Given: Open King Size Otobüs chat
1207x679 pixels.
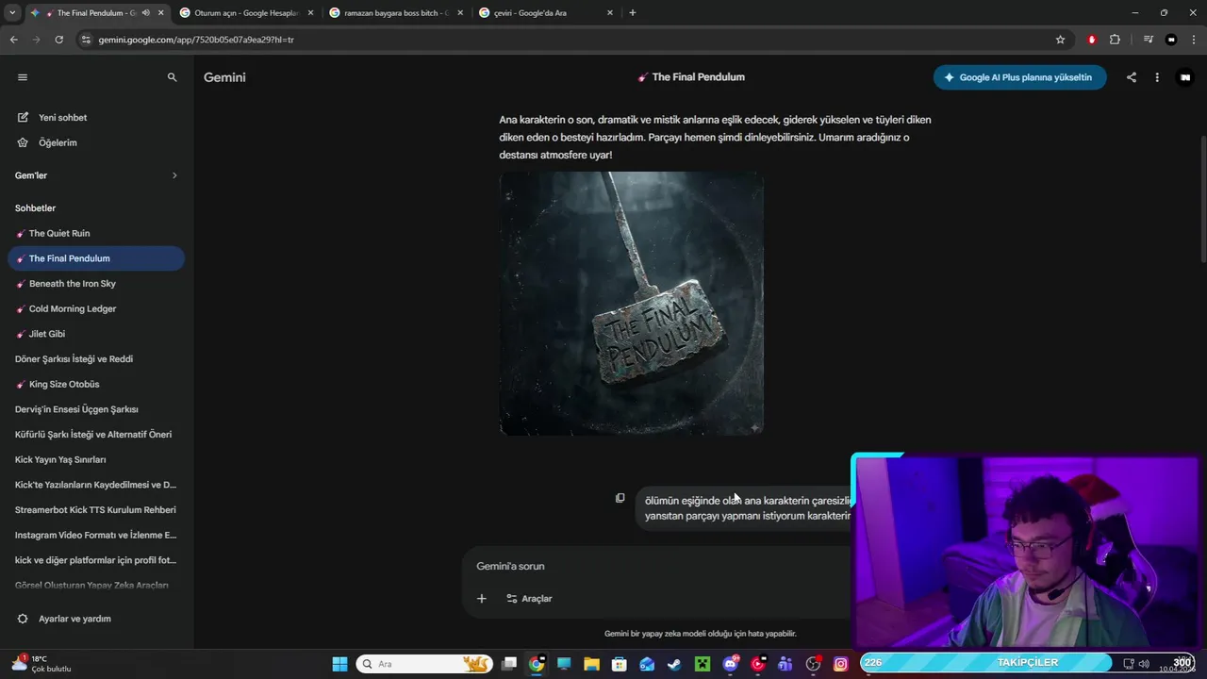Looking at the screenshot, I should (96, 384).
